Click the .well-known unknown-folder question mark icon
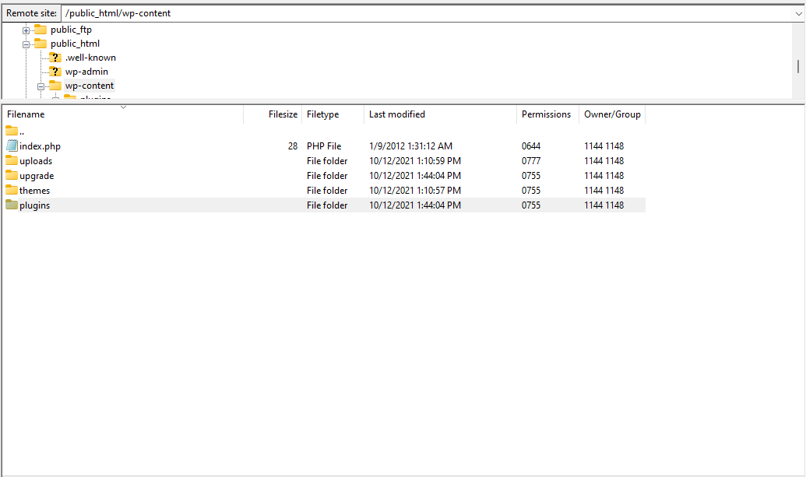The height and width of the screenshot is (477, 806). (x=55, y=58)
